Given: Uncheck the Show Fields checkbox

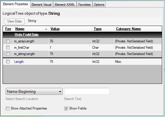Looking at the screenshot, I should point(66,108).
